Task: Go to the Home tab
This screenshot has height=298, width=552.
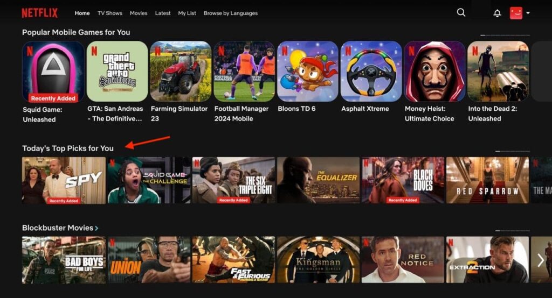Action: pyautogui.click(x=82, y=13)
